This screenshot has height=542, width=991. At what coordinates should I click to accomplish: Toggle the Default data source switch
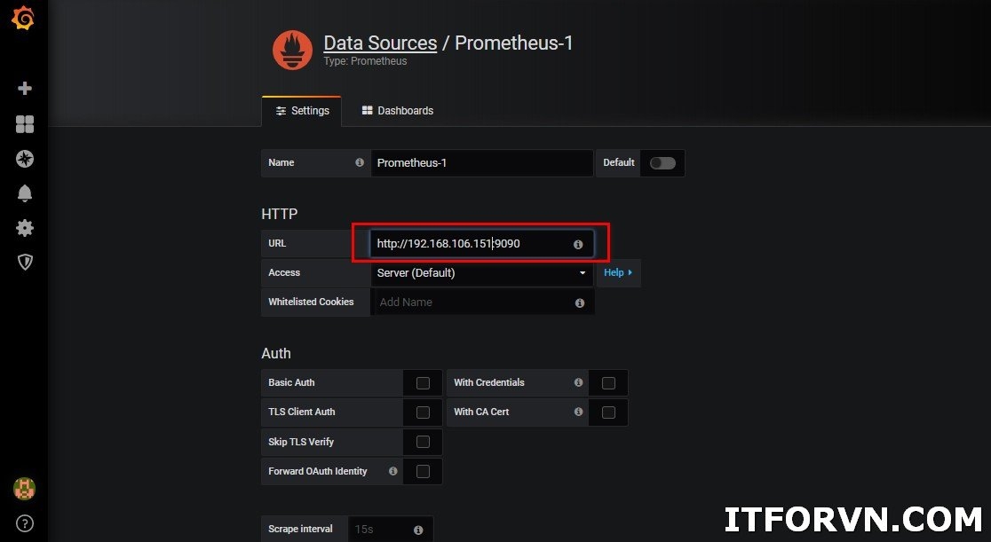662,163
